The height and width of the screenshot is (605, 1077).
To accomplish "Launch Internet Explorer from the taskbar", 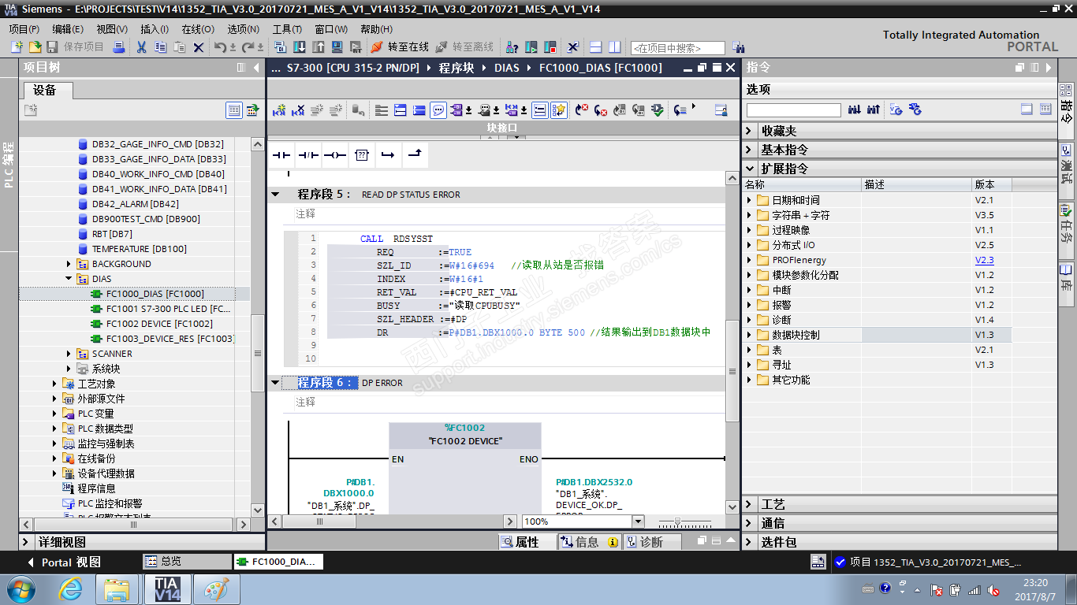I will tap(69, 589).
